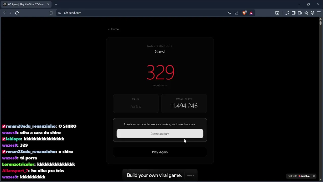This screenshot has height=182, width=323.
Task: Click chat message 'wazes9: 329'
Action: click(15, 145)
